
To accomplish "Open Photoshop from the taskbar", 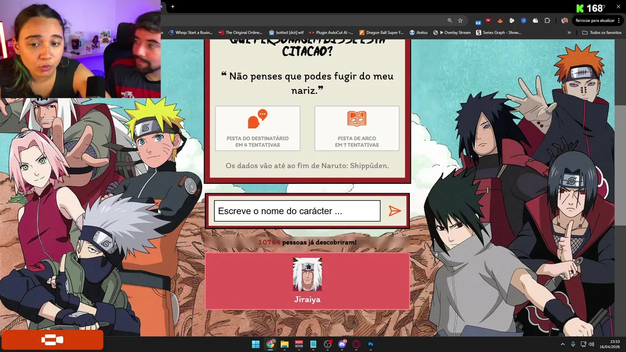I will click(371, 344).
